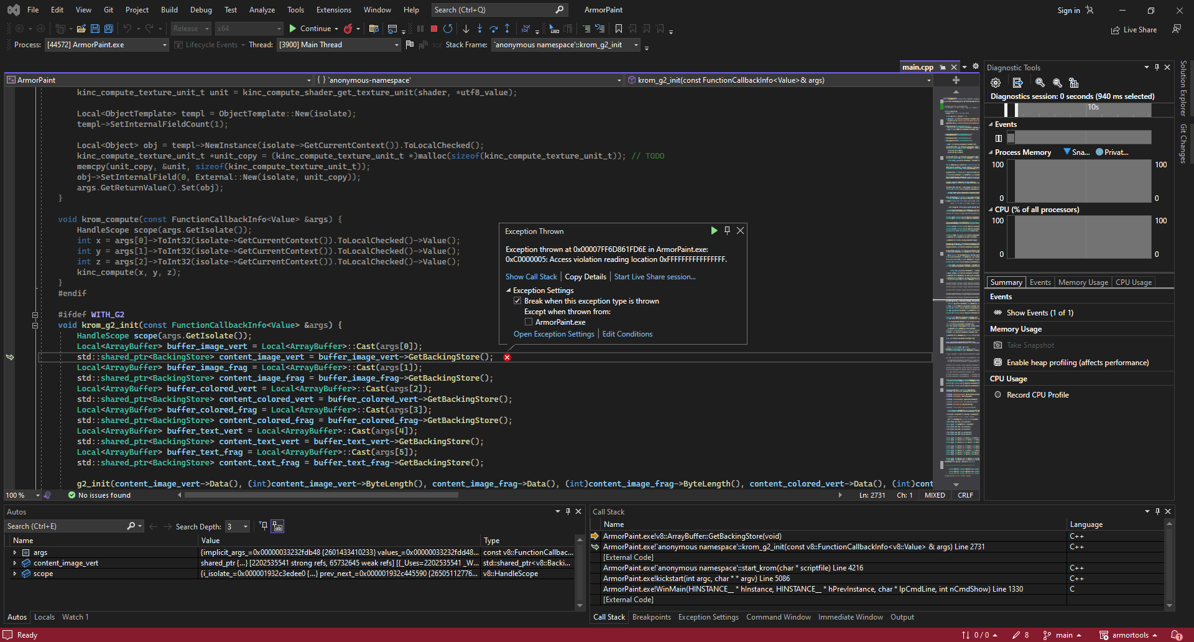Click the Break All pause icon

click(x=420, y=29)
